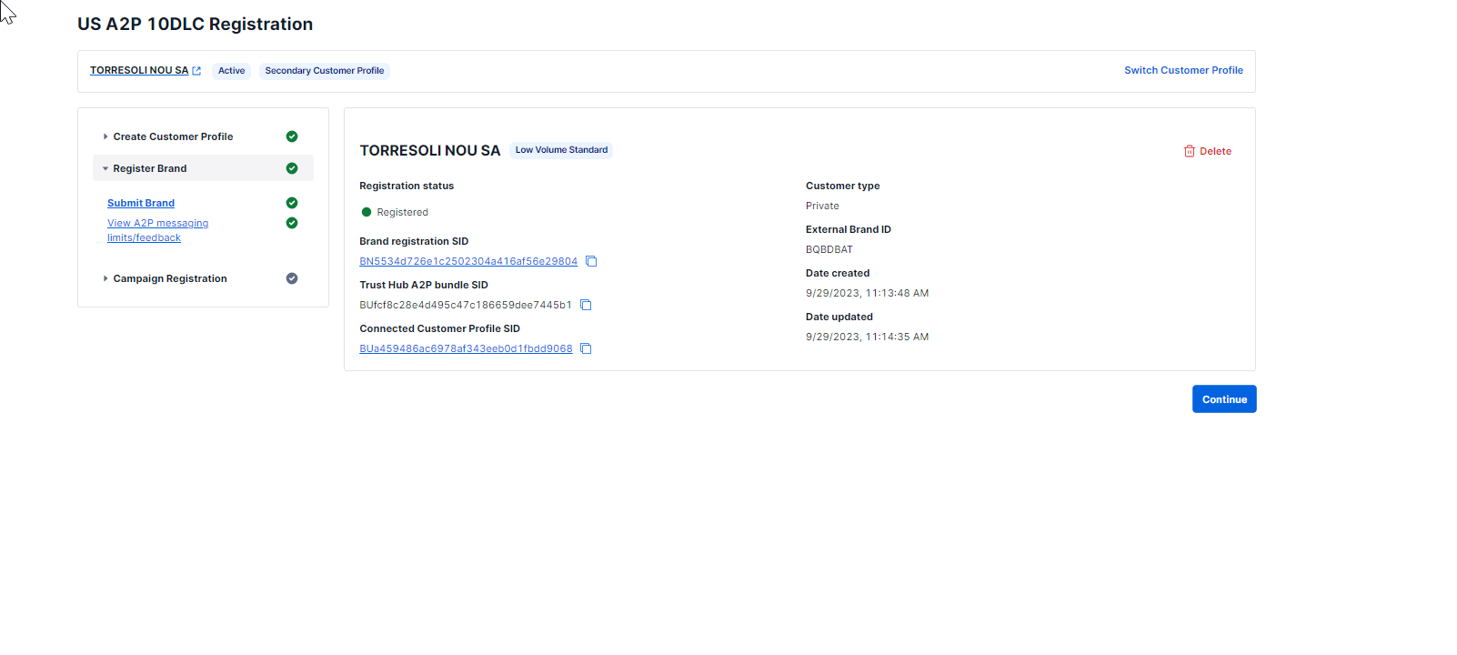Screen dimensions: 1457x655
Task: Click Switch Customer Profile
Action: coord(1183,70)
